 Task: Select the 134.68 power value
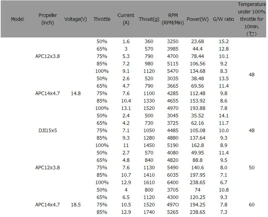click(x=198, y=71)
